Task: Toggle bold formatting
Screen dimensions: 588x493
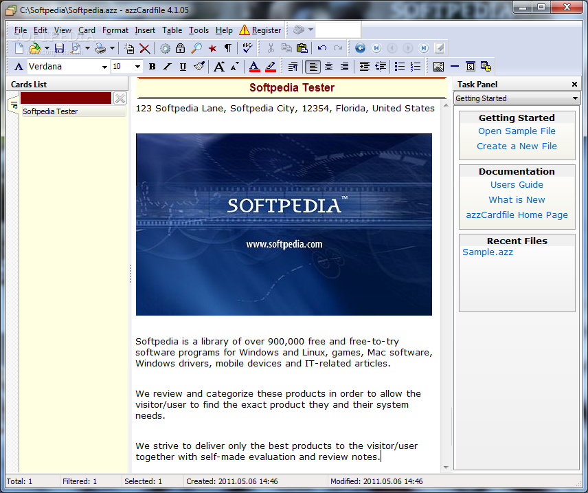Action: tap(152, 67)
